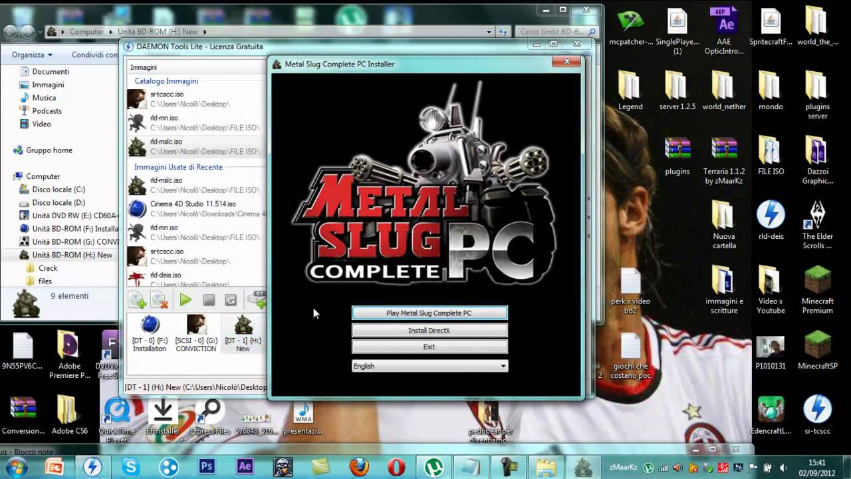Open sr-tcscc desktop icon

pos(817,415)
